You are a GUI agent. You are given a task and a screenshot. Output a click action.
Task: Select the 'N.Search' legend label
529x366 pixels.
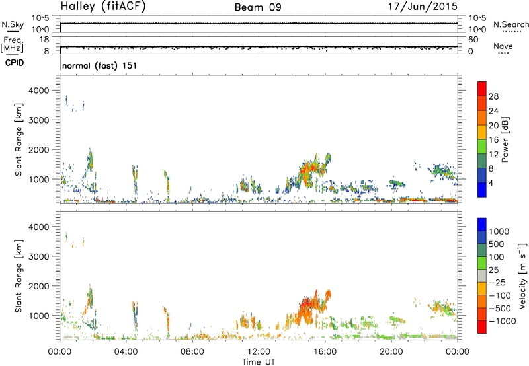click(x=510, y=24)
